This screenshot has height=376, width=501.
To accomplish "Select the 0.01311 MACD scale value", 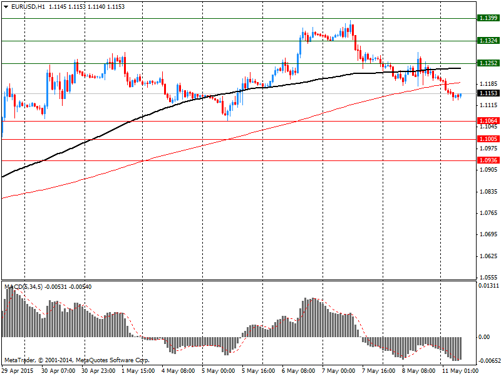I will [488, 286].
